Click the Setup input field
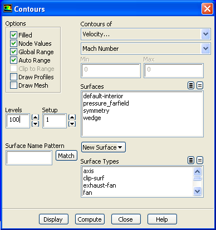The height and width of the screenshot is (230, 216). 55,121
